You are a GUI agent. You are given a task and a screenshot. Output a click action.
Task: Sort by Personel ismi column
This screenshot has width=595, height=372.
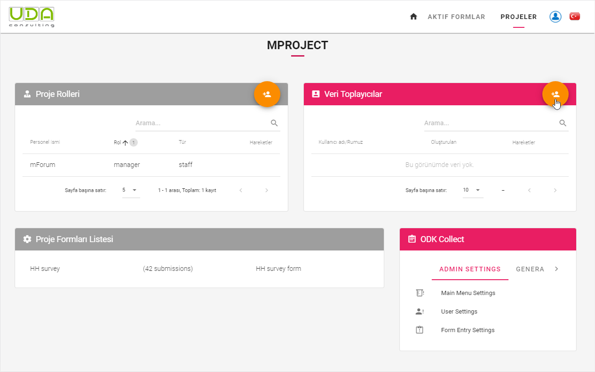point(45,142)
